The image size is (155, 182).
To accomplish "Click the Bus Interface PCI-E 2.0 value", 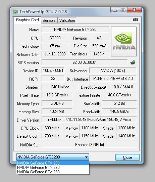I will point(113,79).
